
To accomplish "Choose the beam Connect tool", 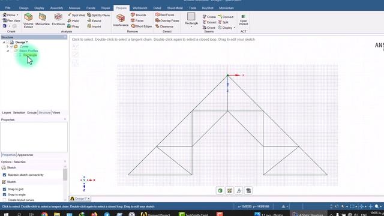I will pos(226,17).
